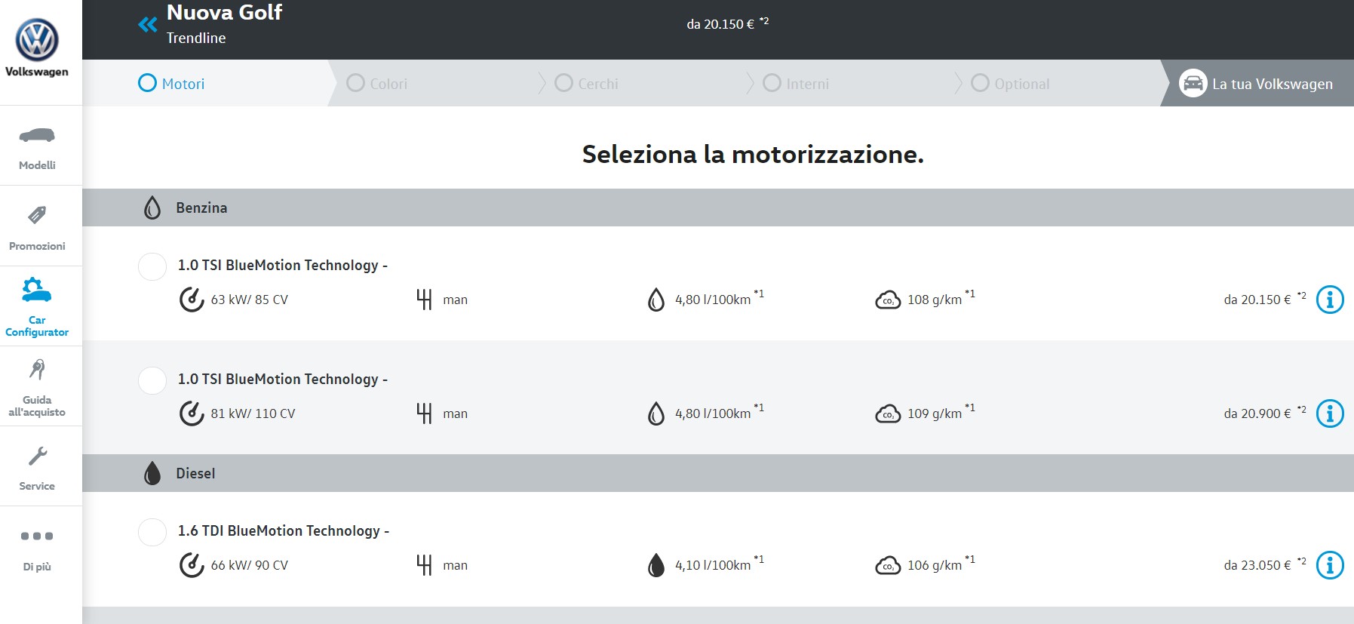Open the Service wrench icon
1354x624 pixels.
coord(37,456)
